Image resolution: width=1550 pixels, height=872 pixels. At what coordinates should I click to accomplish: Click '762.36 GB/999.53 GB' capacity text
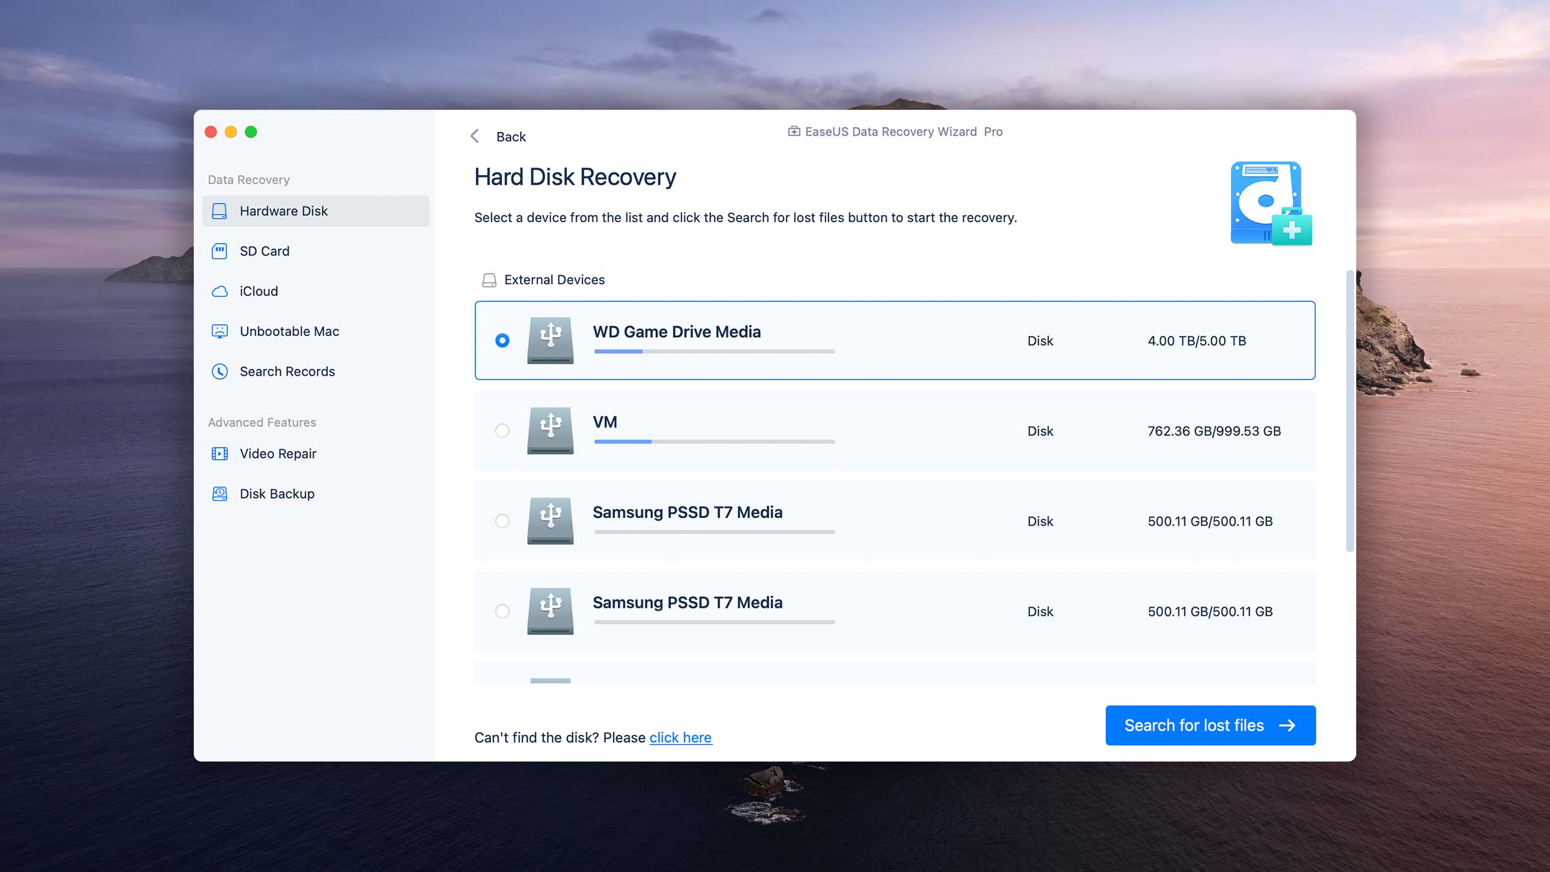click(x=1214, y=431)
